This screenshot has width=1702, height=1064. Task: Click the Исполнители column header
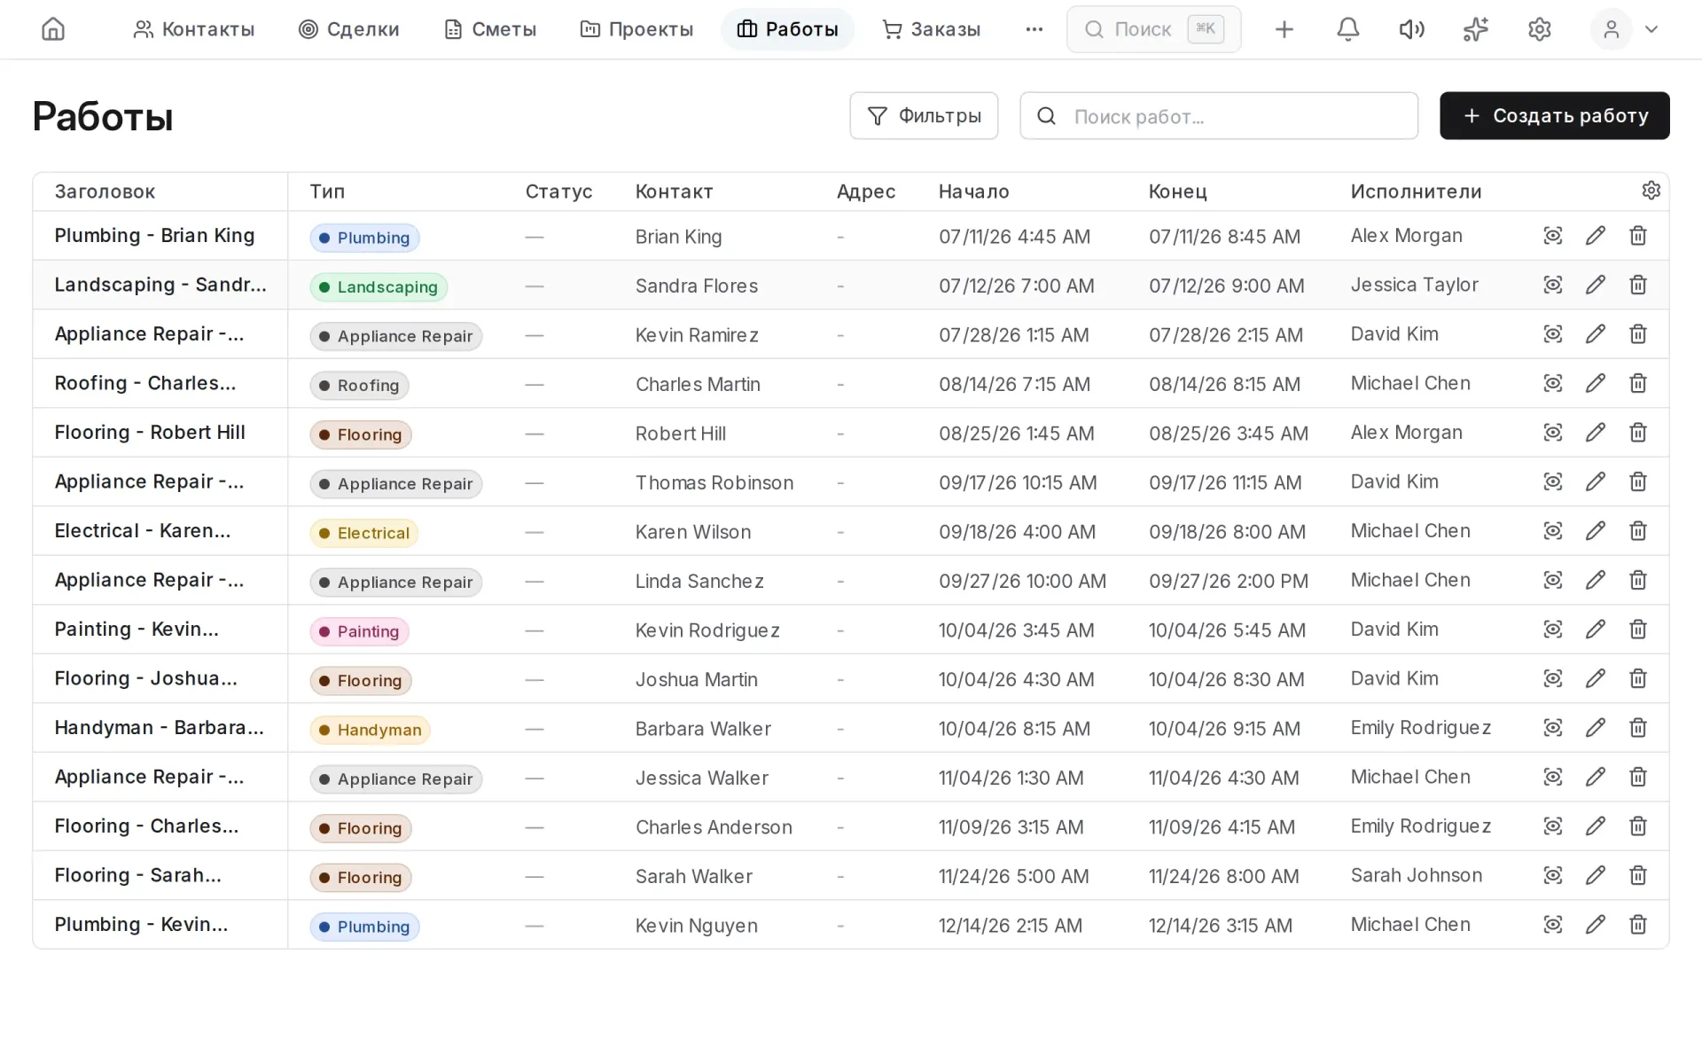pos(1416,192)
